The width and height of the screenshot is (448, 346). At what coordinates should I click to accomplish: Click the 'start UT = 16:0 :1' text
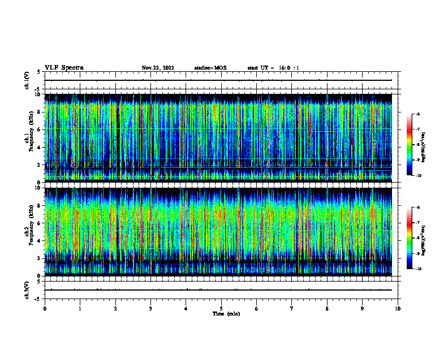273,68
